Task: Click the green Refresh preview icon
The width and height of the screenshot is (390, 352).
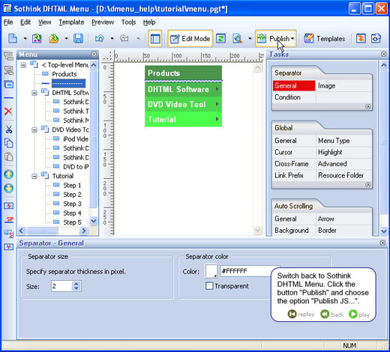Action: (220, 38)
